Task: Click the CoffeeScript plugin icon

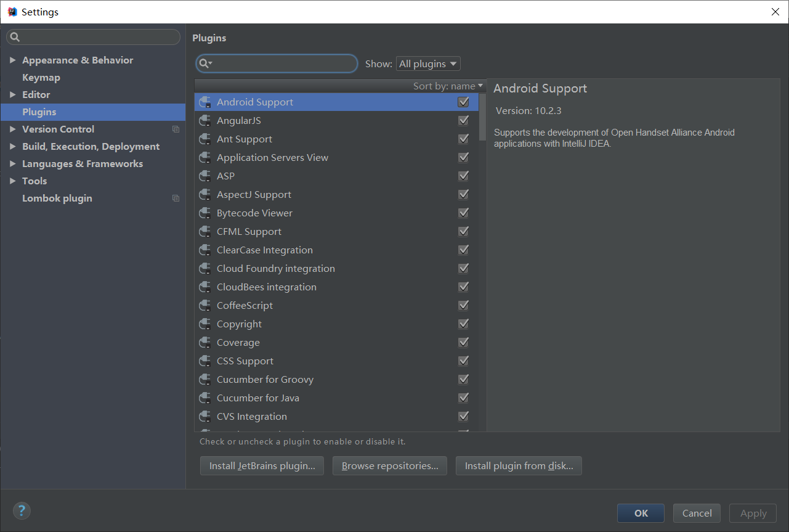Action: (x=205, y=306)
